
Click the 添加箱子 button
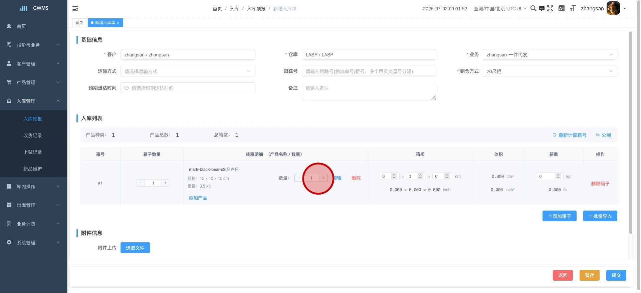(x=559, y=216)
